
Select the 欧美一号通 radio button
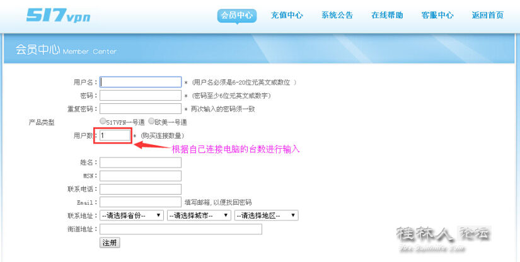point(151,122)
